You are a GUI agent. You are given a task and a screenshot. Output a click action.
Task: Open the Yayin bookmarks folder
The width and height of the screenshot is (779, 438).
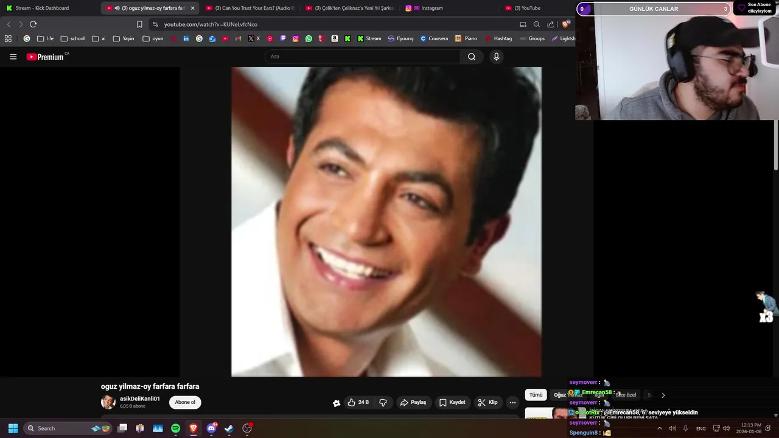123,38
